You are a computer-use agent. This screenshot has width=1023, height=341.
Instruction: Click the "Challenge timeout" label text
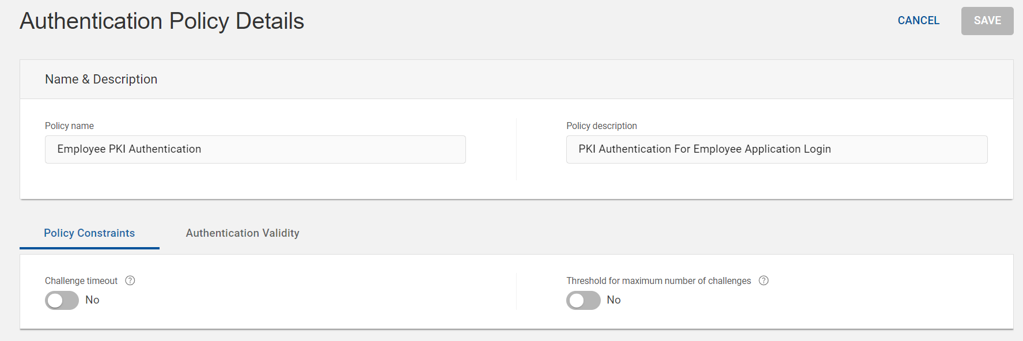pos(81,281)
